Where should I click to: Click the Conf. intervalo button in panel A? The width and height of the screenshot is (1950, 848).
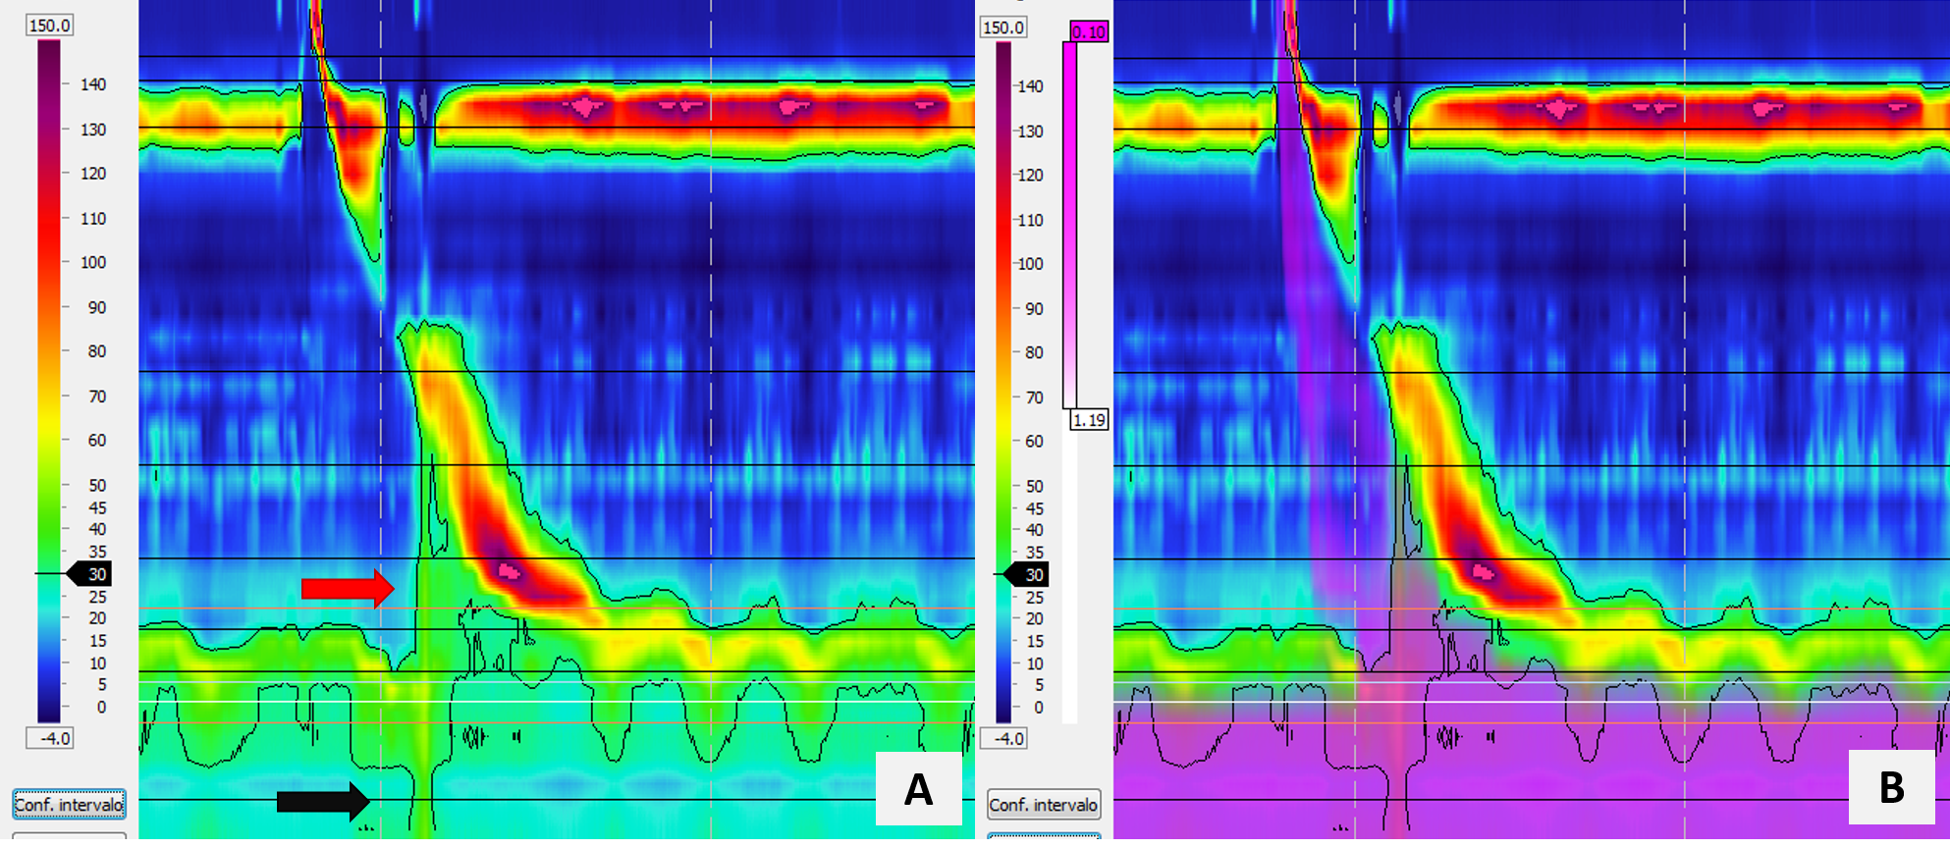tap(69, 805)
